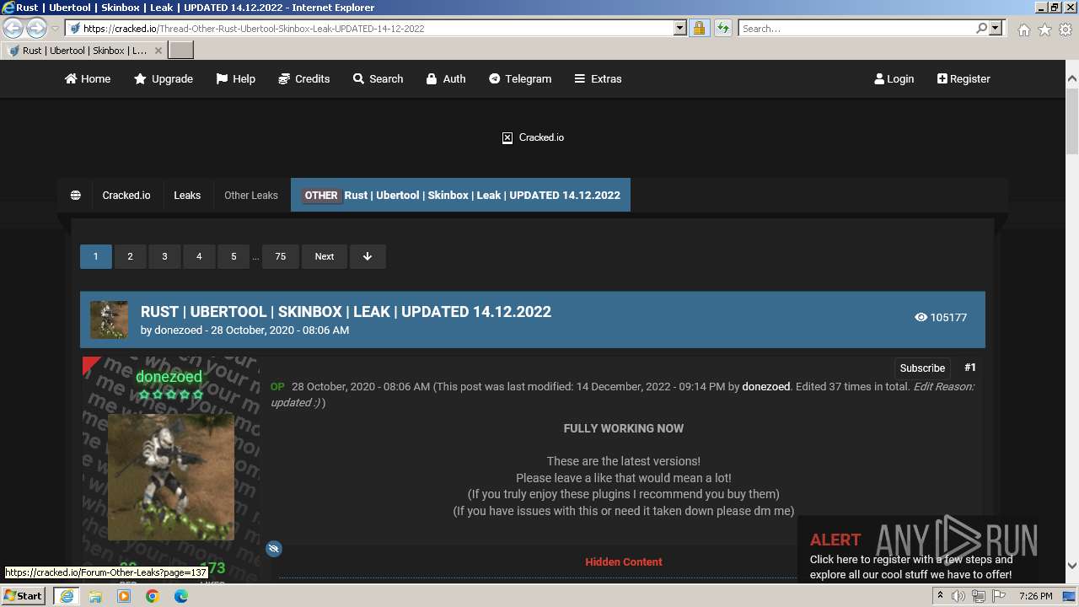Viewport: 1079px width, 607px height.
Task: Go to page 5 of the thread
Action: click(x=234, y=256)
